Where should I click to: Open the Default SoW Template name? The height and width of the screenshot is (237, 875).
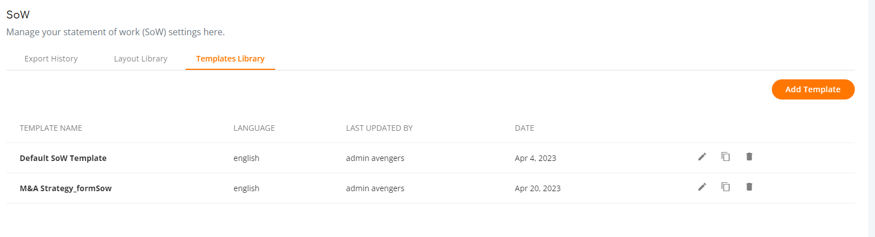coord(63,158)
